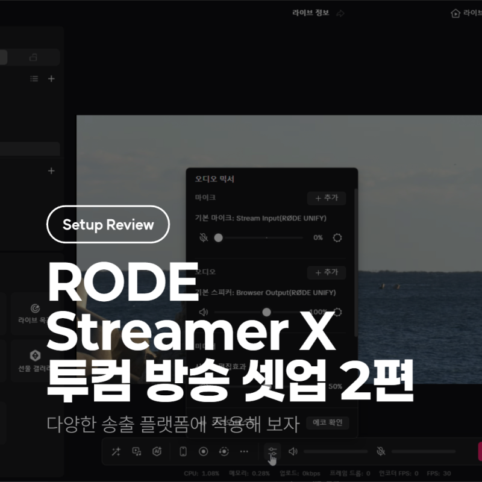
Task: Click the camera switch icon in toolbar
Action: (224, 451)
